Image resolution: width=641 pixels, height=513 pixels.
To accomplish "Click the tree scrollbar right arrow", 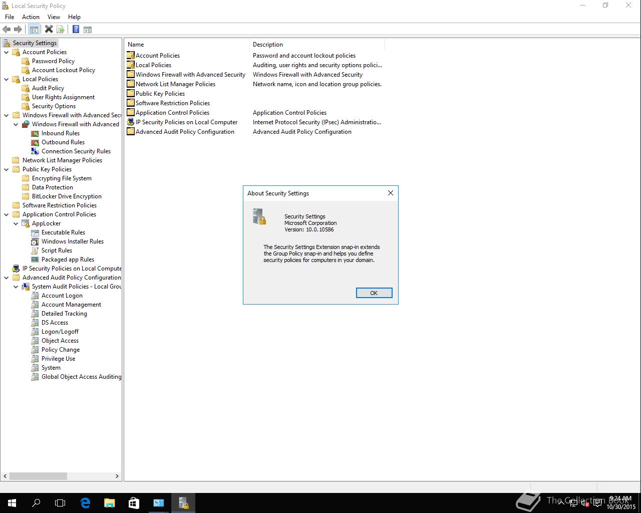I will tap(117, 476).
